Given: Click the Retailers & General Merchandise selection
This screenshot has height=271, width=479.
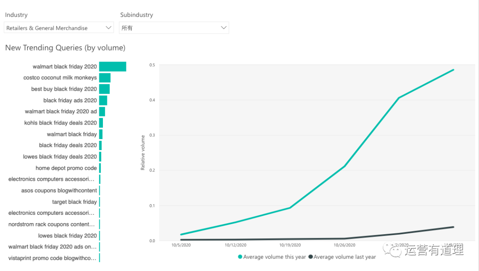Looking at the screenshot, I should (47, 28).
